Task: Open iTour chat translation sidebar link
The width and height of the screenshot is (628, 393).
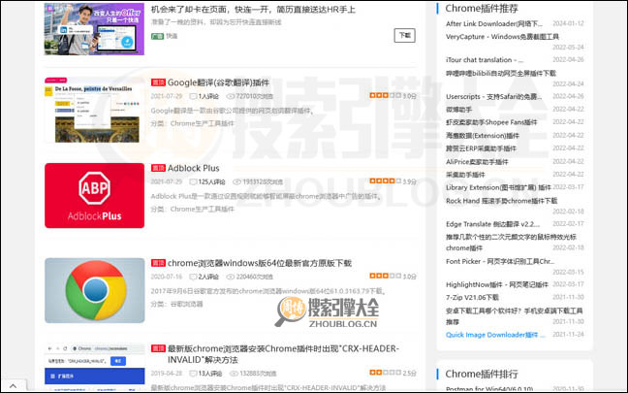Action: (x=485, y=60)
